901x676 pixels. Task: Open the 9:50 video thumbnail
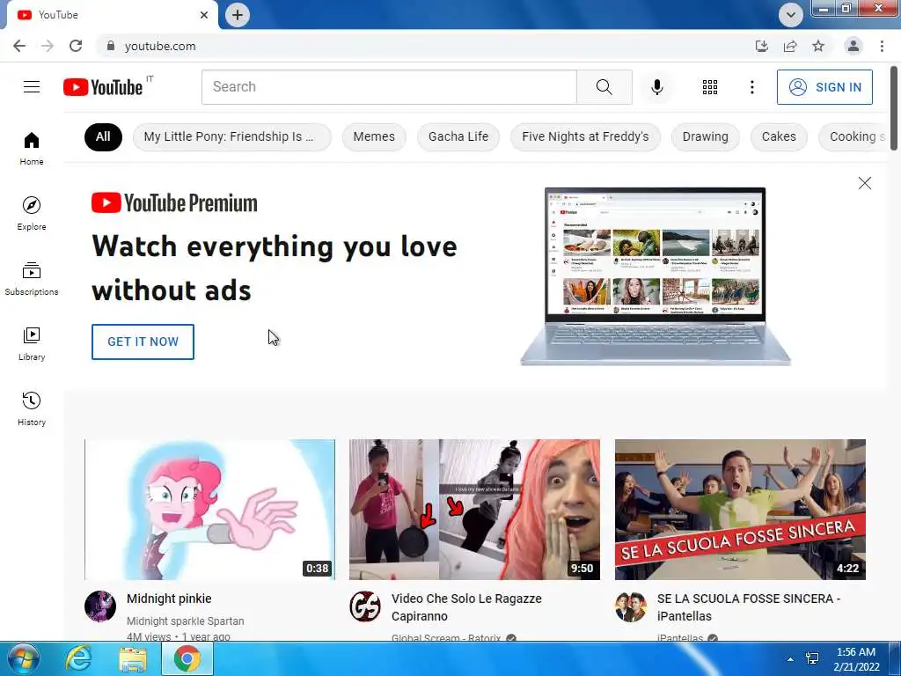click(x=474, y=510)
